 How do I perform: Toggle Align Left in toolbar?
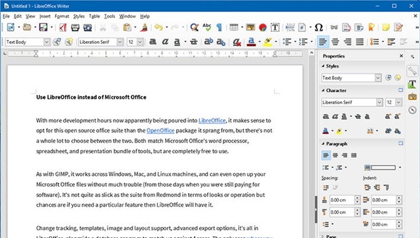pos(323,42)
